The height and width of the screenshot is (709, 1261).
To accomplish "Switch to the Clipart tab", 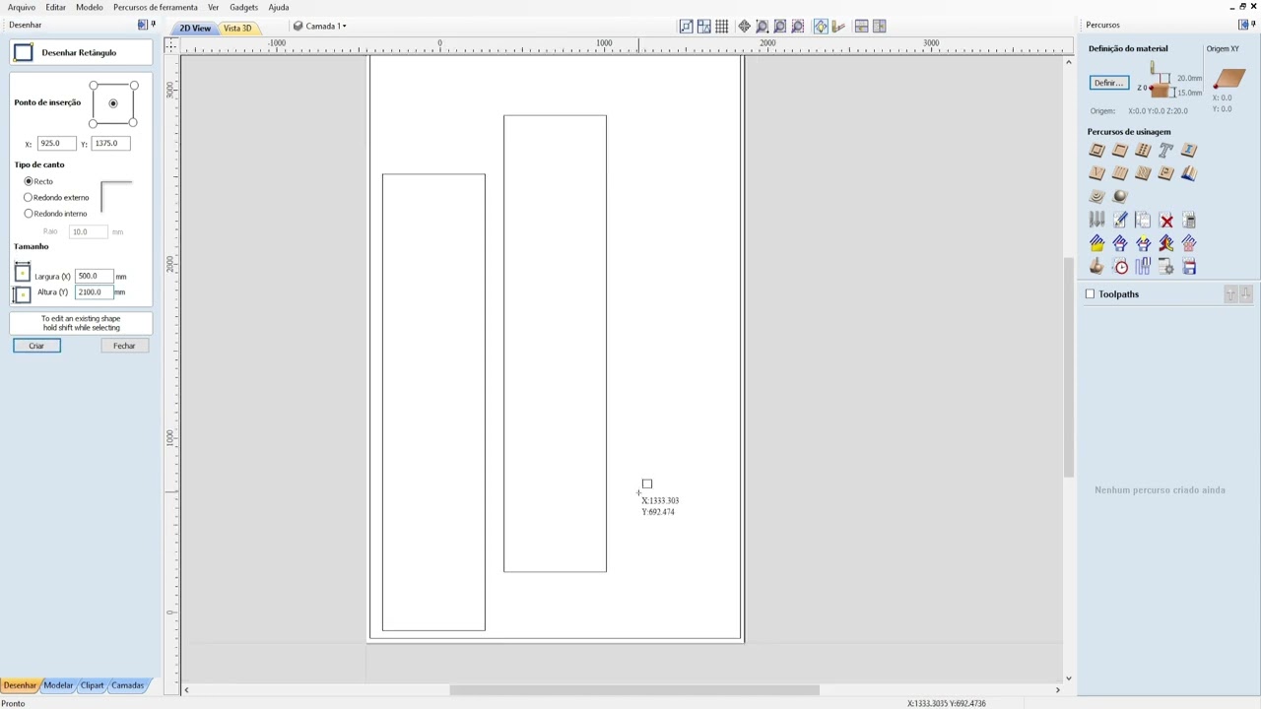I will click(x=92, y=685).
